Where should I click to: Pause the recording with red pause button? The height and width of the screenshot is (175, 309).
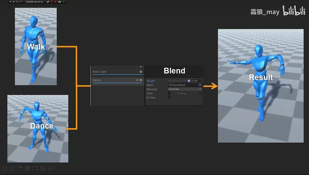pos(52,2)
